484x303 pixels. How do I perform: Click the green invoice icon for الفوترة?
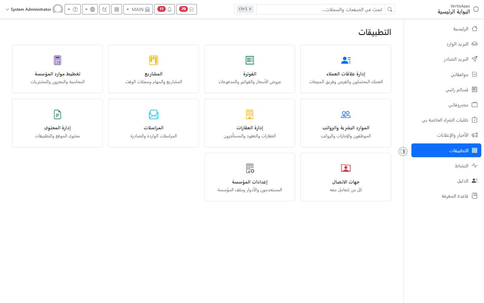click(250, 60)
